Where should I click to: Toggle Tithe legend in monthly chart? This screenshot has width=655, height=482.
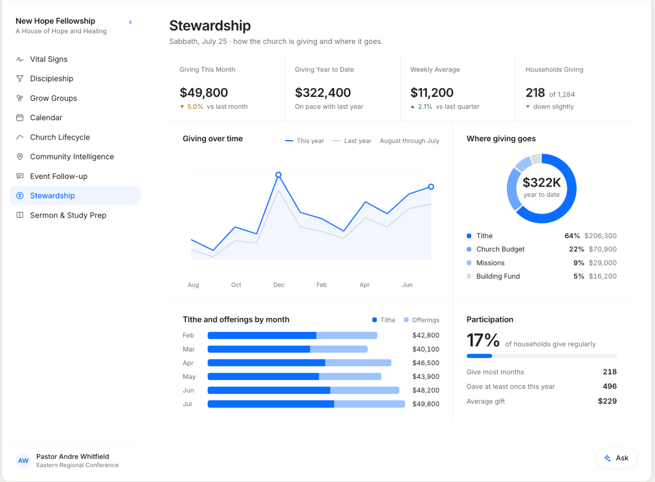point(384,320)
